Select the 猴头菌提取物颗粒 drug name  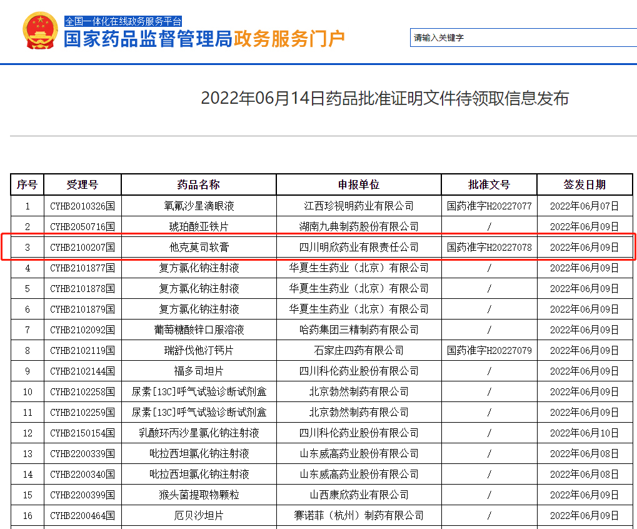coord(199,495)
